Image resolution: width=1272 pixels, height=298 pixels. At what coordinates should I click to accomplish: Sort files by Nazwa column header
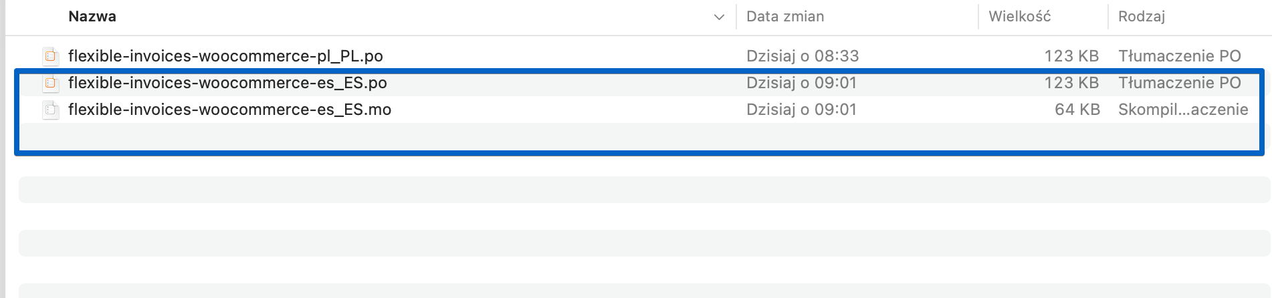92,17
